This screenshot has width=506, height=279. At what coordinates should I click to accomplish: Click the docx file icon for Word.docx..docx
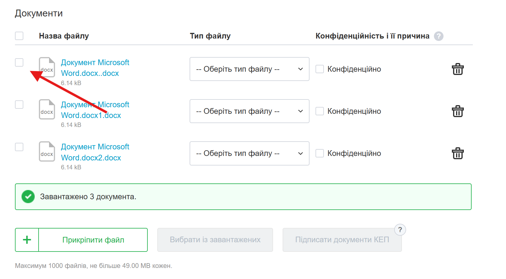pos(47,68)
